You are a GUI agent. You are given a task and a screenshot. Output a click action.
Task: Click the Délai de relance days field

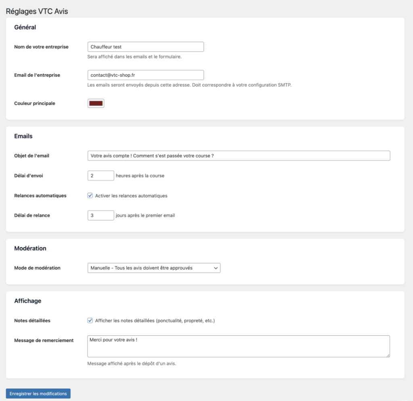point(100,215)
